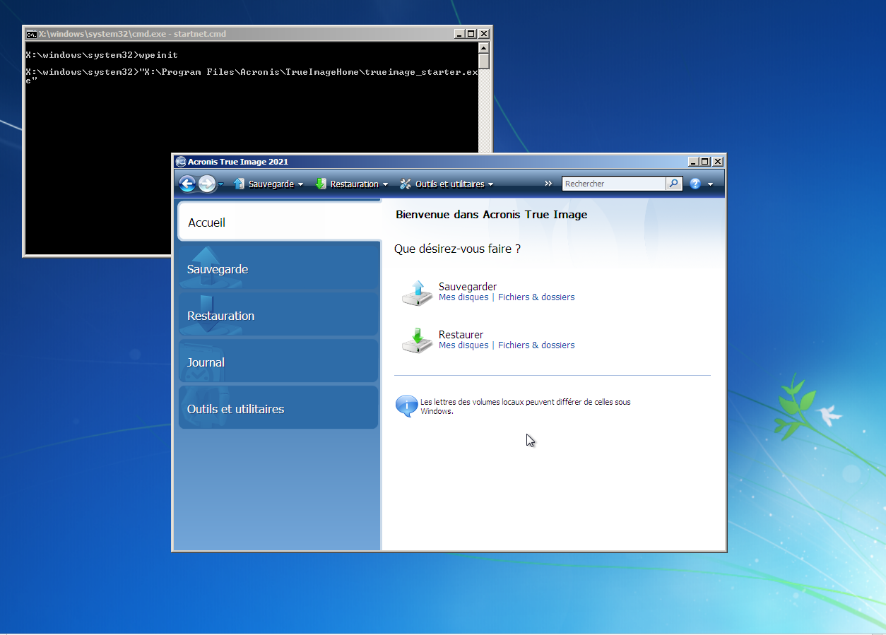
Task: Click the blue info bubble icon
Action: [x=406, y=406]
